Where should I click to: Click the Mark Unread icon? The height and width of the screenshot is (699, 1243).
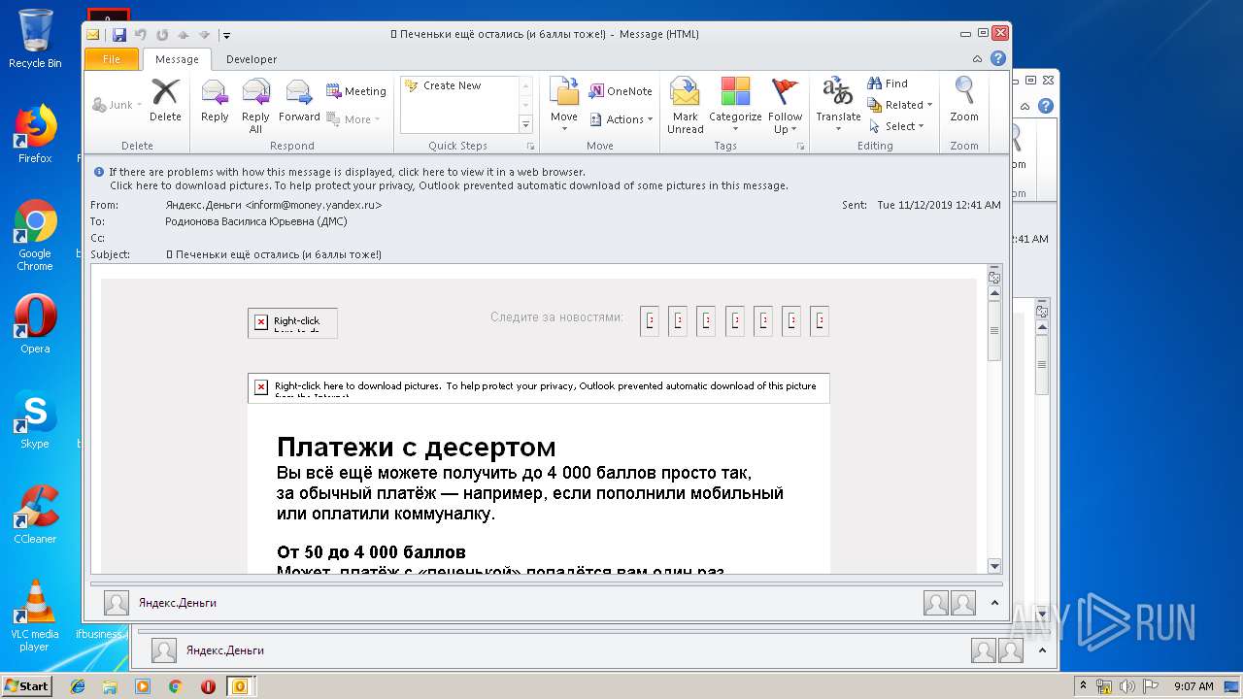(x=685, y=106)
